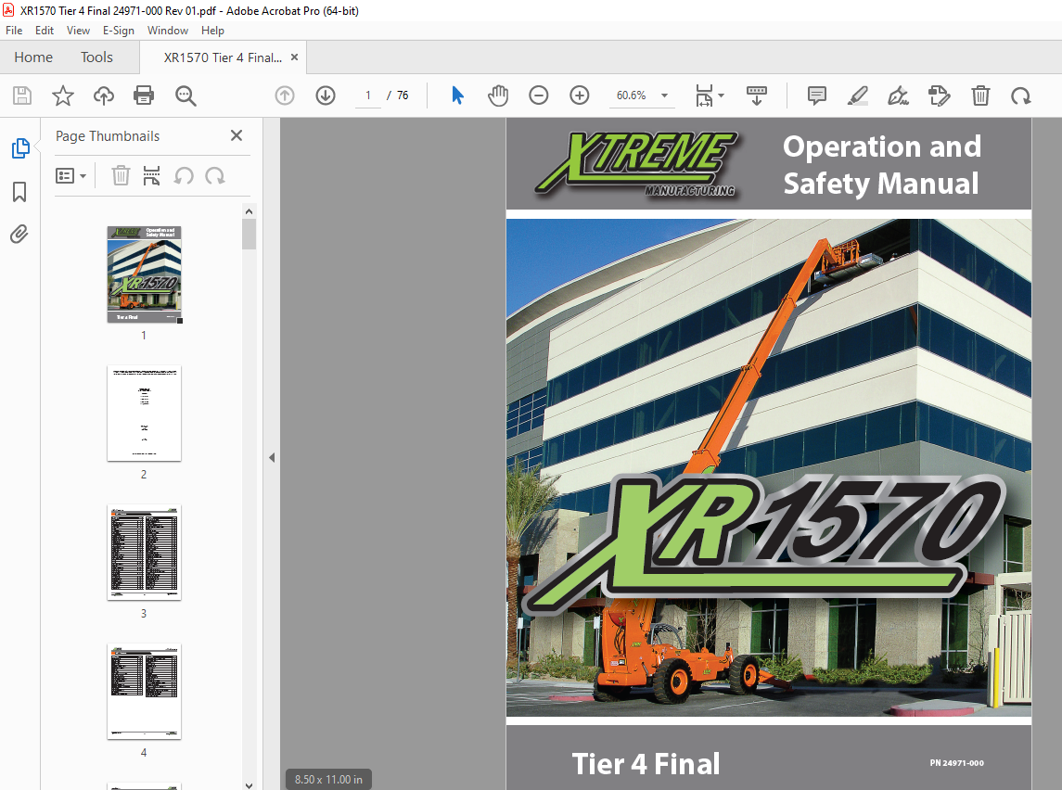Click the print pages thumbnail icon
The height and width of the screenshot is (790, 1062).
[x=152, y=176]
